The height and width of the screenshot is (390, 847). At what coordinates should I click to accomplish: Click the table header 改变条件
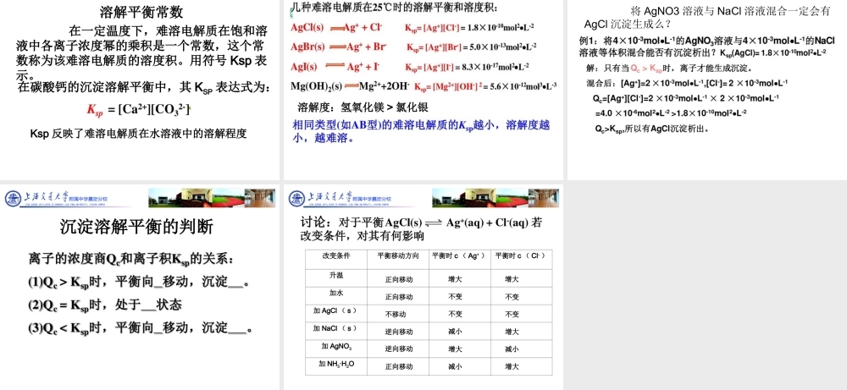tap(336, 255)
